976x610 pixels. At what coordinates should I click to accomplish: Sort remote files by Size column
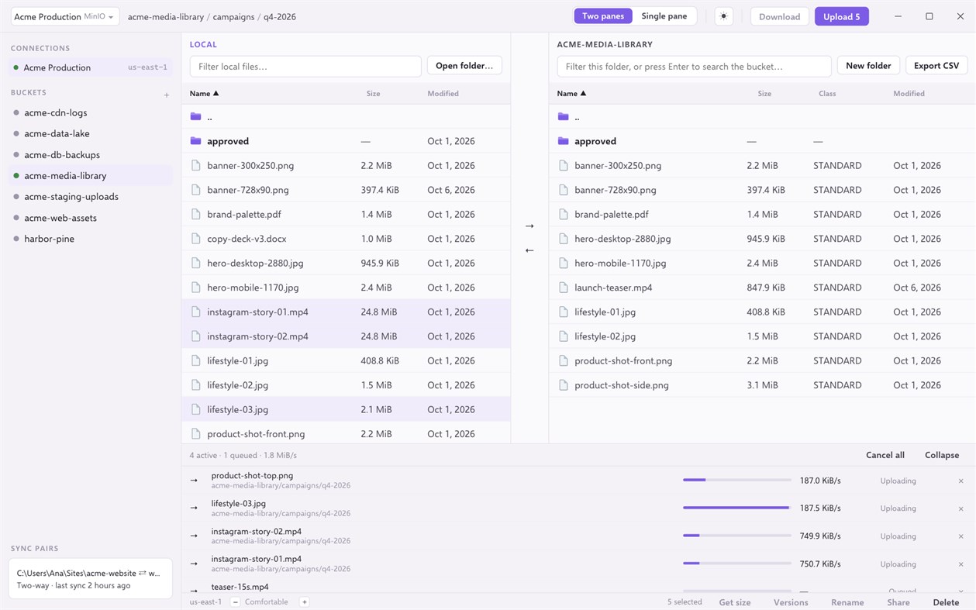[764, 94]
